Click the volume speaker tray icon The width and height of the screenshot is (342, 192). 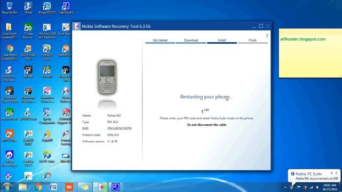point(317,187)
